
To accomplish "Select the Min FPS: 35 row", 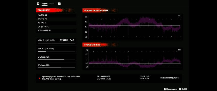I will click(x=56, y=23).
